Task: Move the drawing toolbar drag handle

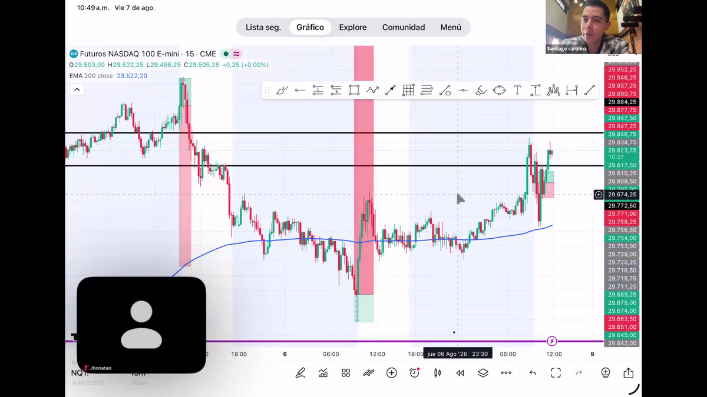Action: coord(267,90)
